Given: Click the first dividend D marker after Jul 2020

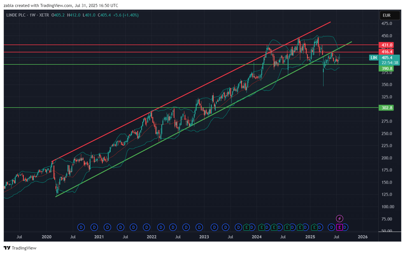Looking at the screenshot, I should (81, 227).
